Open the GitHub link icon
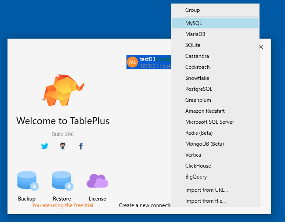Image resolution: width=285 pixels, height=222 pixels. click(x=63, y=146)
